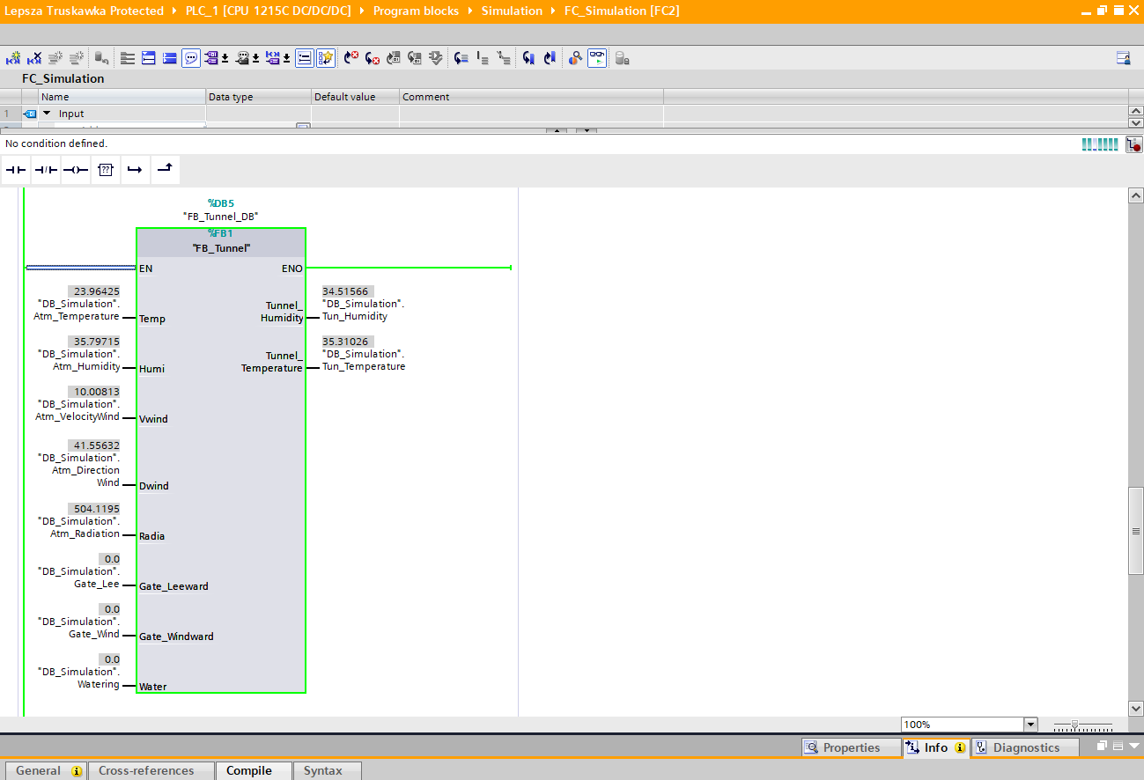
Task: Click the delete network toolbar icon
Action: pyautogui.click(x=34, y=58)
